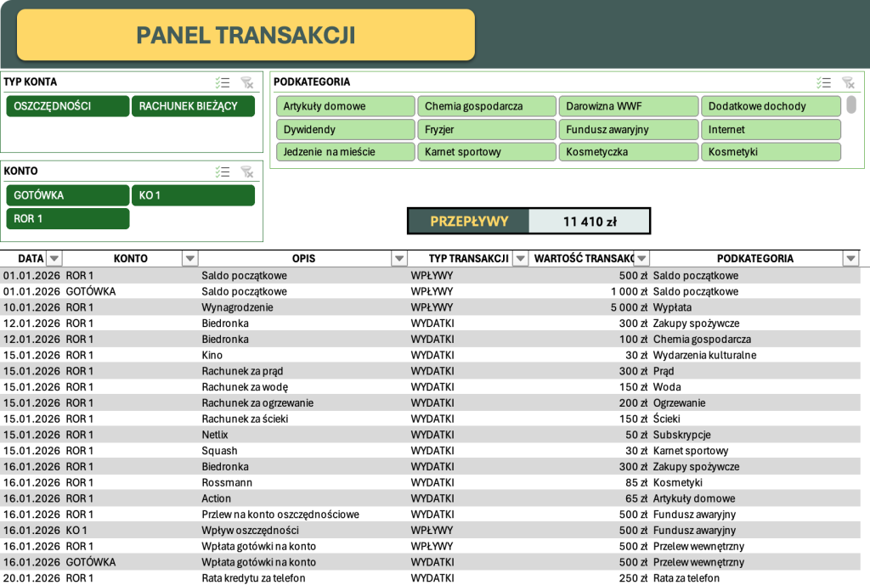Select the Action description cell
Viewport: 870px width, 585px height.
click(x=303, y=498)
